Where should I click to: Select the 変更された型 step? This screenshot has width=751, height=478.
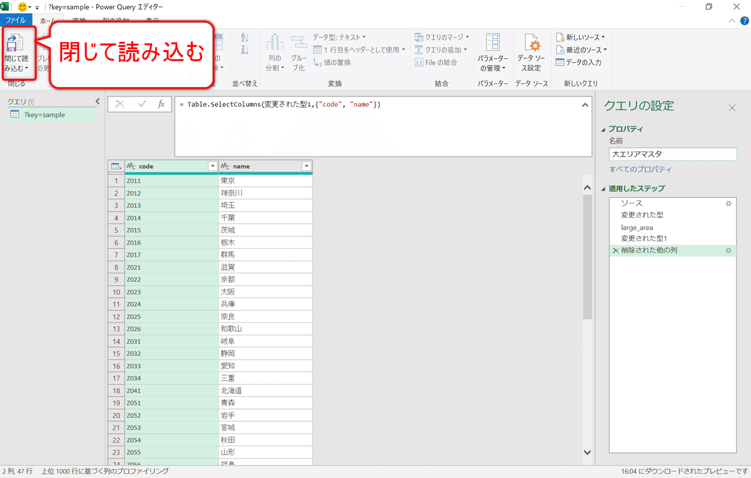[673, 215]
